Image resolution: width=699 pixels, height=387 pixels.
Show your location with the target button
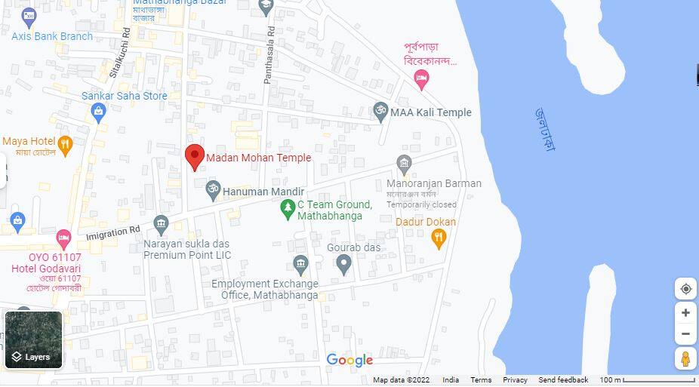click(x=685, y=289)
